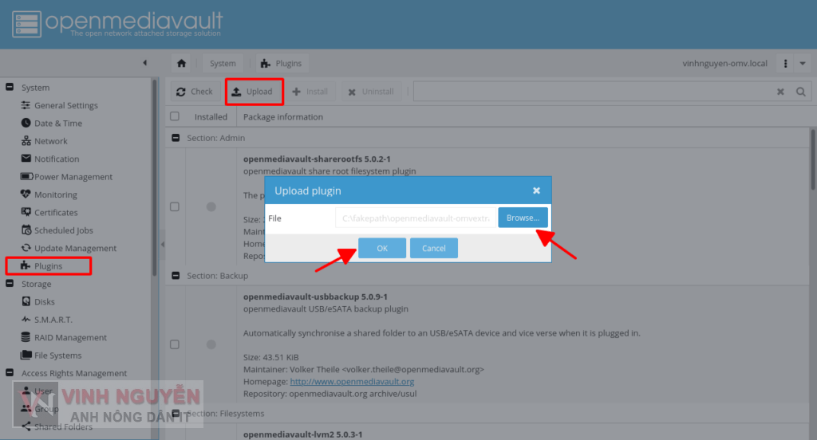Collapse the System tree in sidebar
Viewport: 817px width, 440px height.
coord(10,88)
